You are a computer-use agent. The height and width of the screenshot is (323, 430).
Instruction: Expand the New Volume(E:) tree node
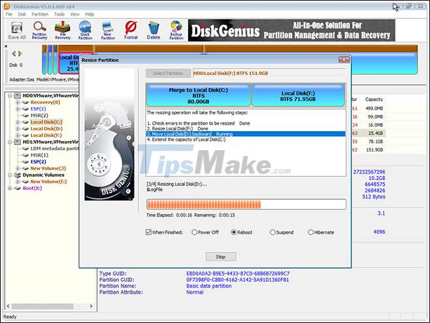(x=18, y=181)
